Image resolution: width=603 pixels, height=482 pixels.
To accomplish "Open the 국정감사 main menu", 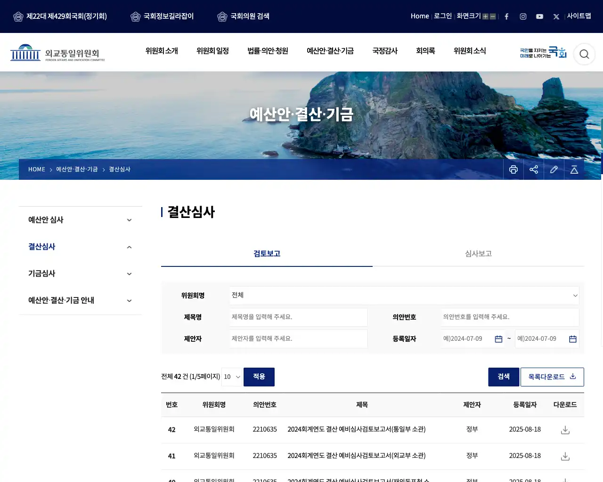I will (x=385, y=51).
